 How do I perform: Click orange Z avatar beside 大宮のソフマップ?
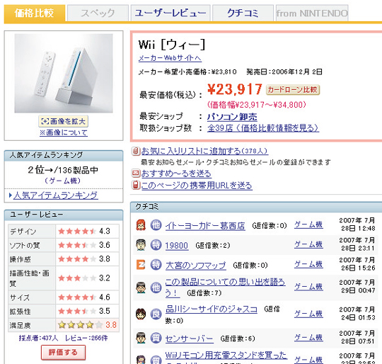[141, 265]
